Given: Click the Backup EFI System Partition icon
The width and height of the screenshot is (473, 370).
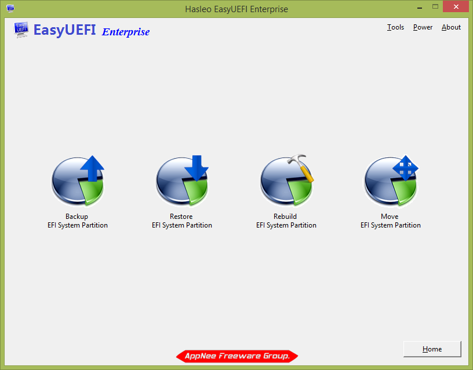Looking at the screenshot, I should [x=78, y=181].
